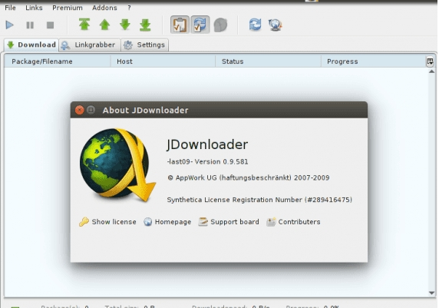The image size is (439, 308).
Task: Click the scrollbar down arrow in download list
Action: tap(431, 293)
